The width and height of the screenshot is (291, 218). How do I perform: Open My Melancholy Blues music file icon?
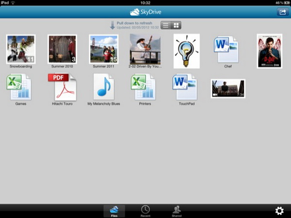tap(104, 86)
